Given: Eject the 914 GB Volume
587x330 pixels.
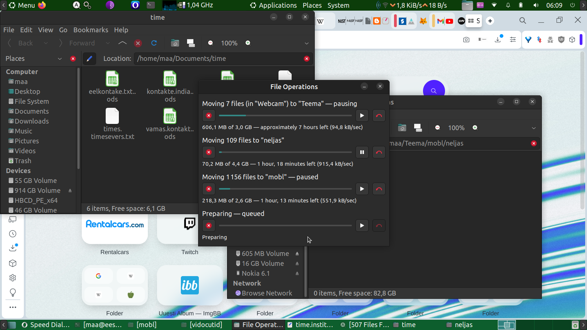Looking at the screenshot, I should pos(70,191).
